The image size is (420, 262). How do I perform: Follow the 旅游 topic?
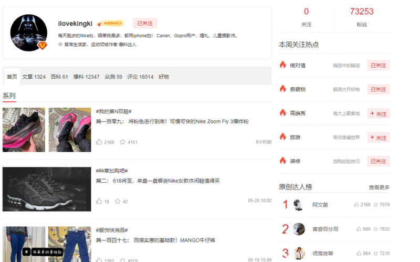[x=378, y=138]
